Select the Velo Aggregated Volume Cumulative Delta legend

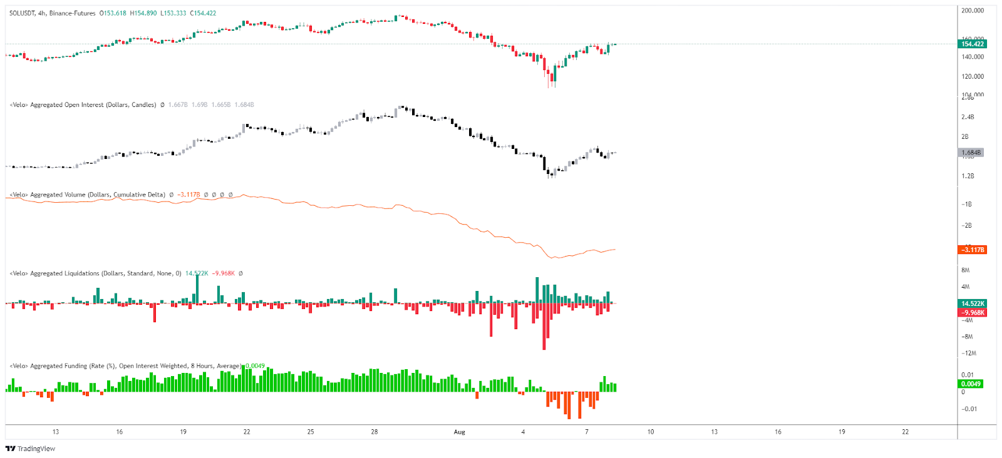tap(87, 195)
